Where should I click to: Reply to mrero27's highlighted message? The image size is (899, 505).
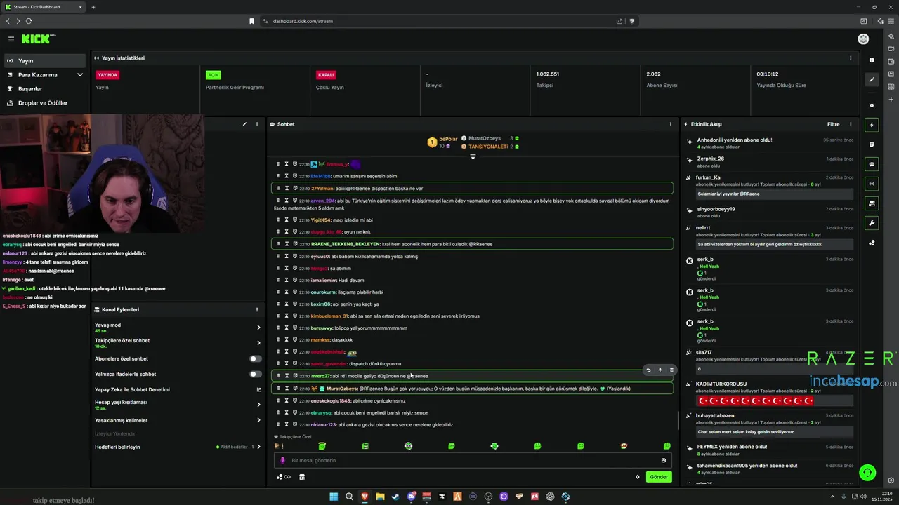click(x=648, y=370)
